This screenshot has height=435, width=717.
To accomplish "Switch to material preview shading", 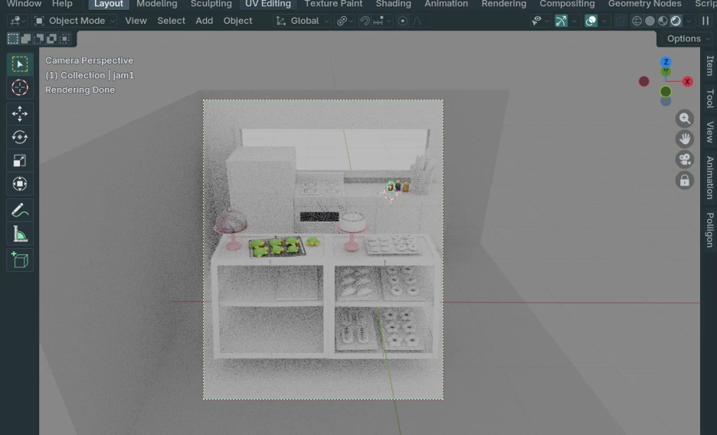I will pos(663,21).
